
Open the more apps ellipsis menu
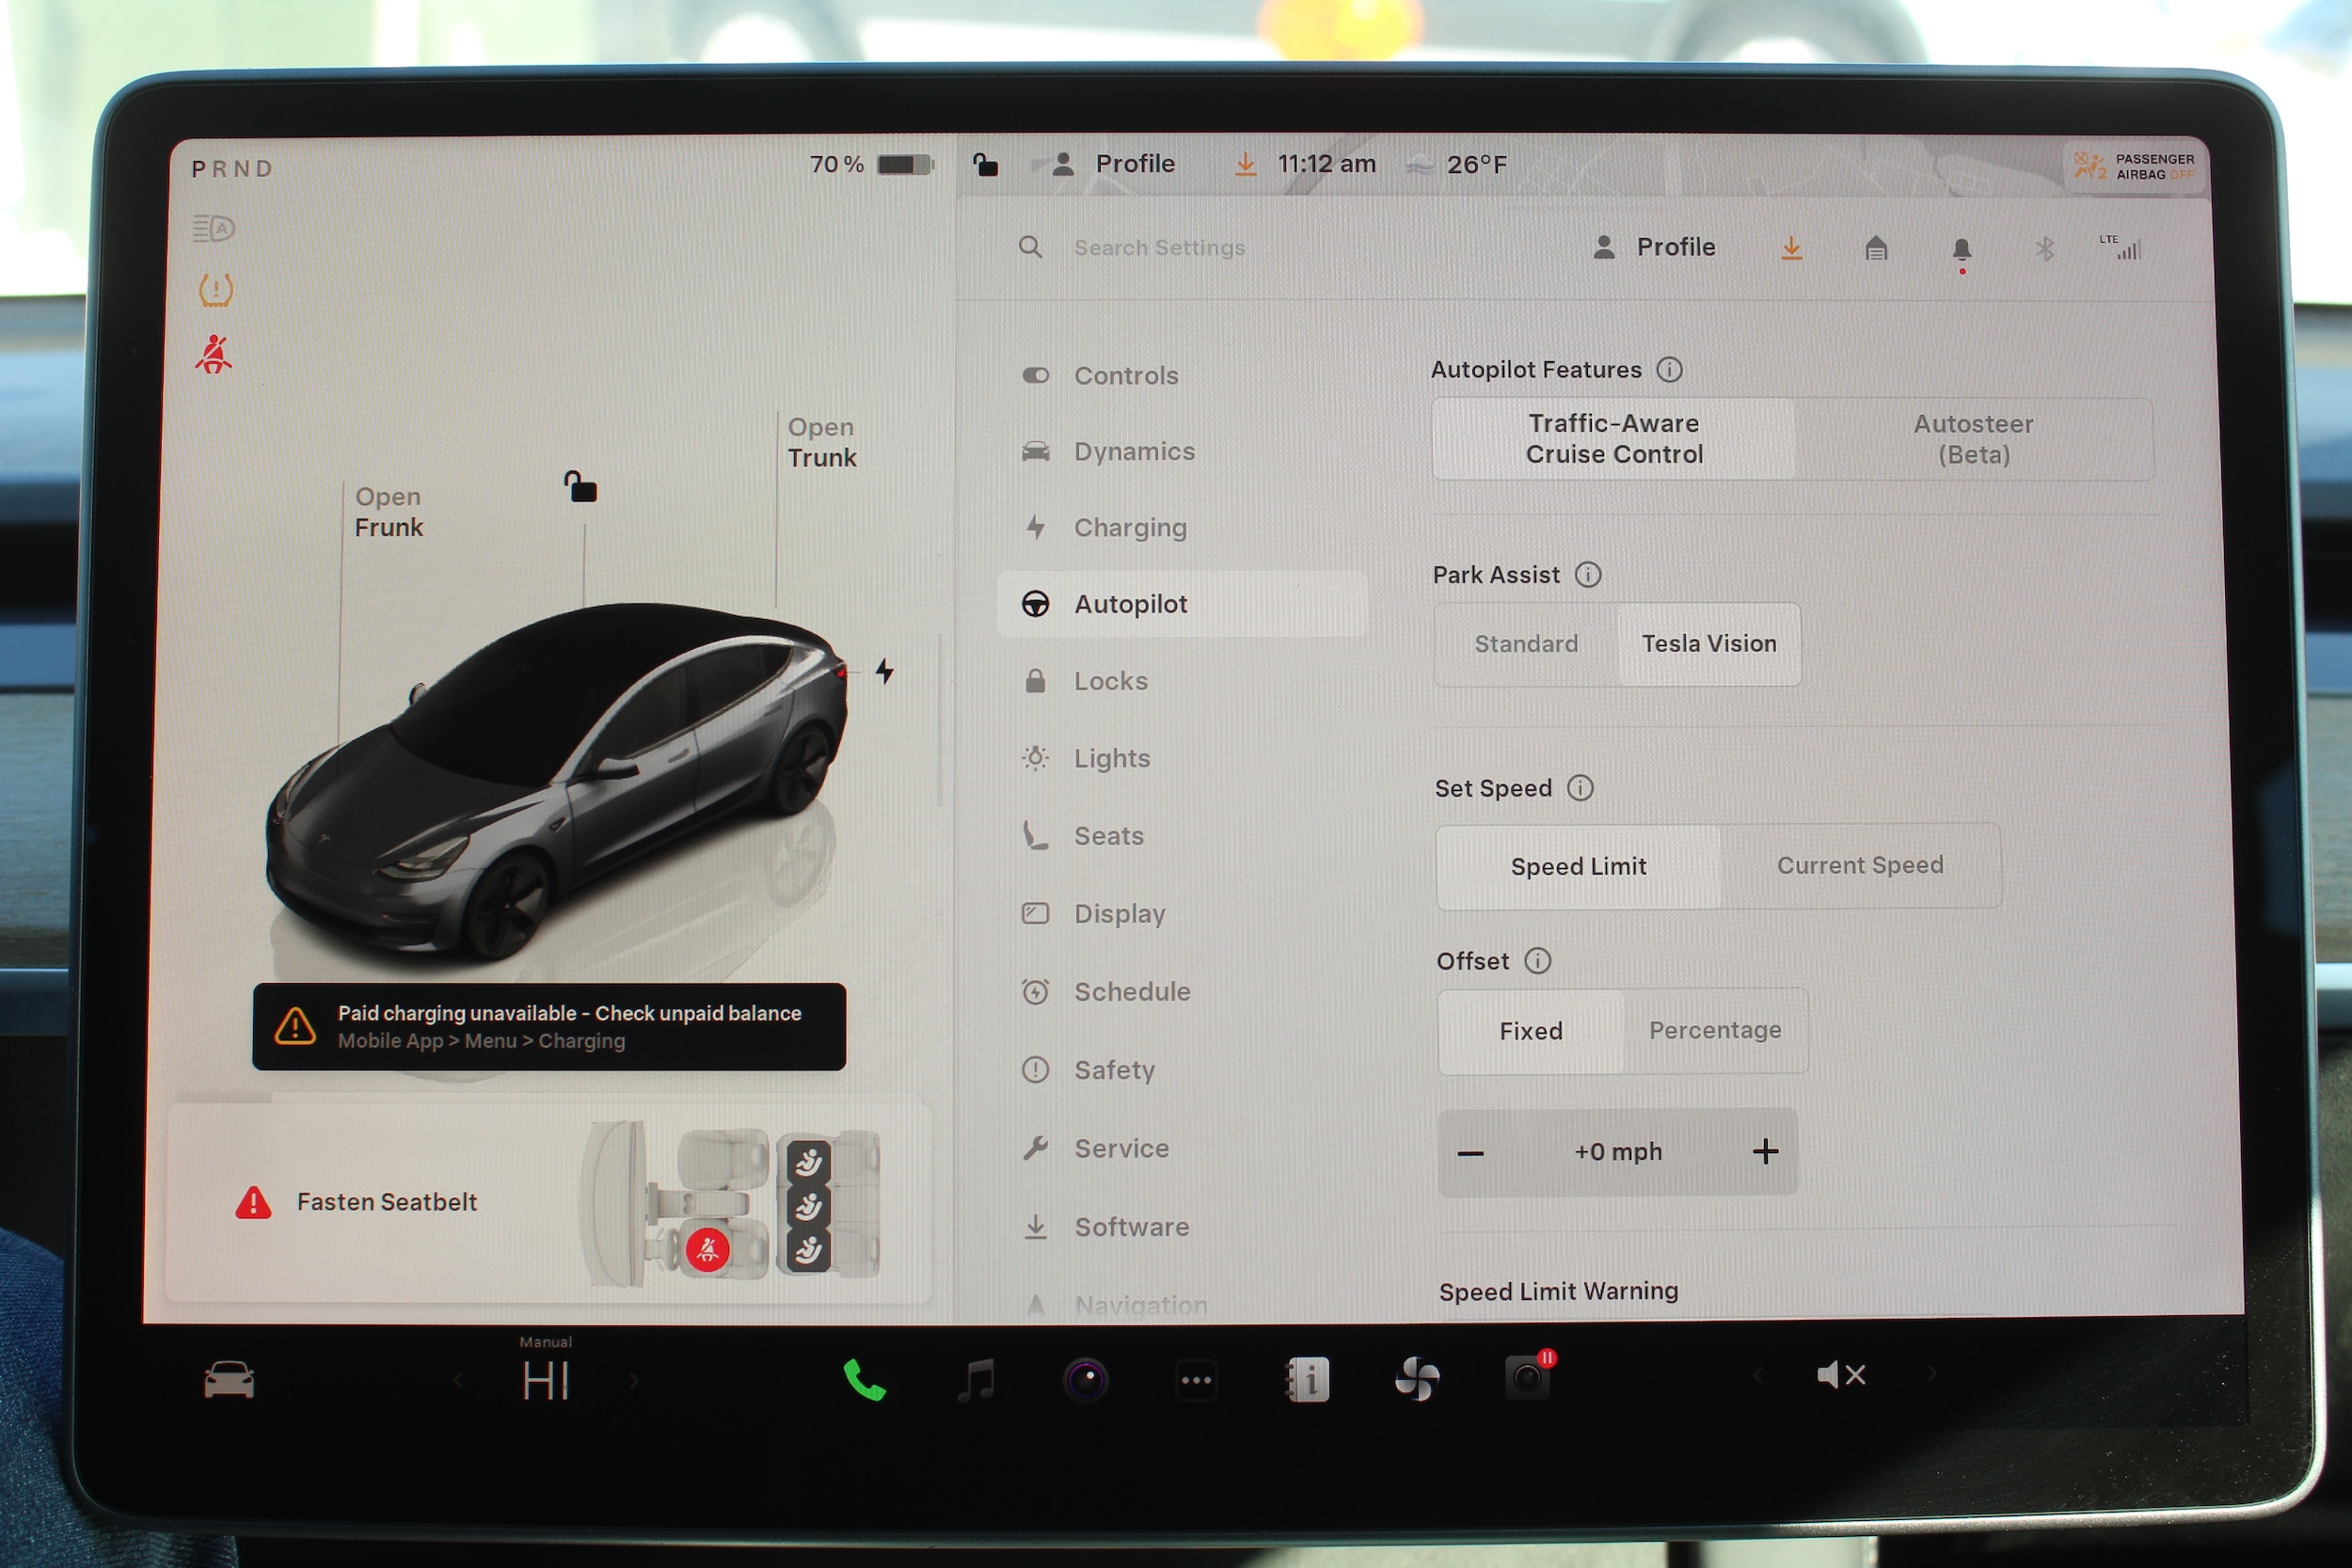[x=1196, y=1380]
